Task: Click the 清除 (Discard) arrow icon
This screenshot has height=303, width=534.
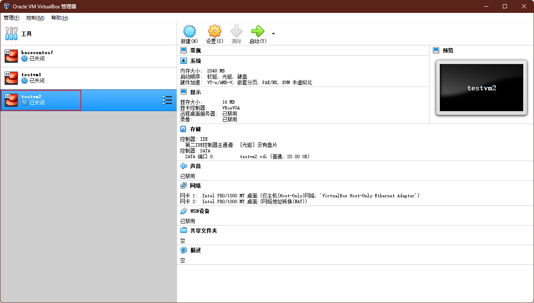Action: [236, 31]
